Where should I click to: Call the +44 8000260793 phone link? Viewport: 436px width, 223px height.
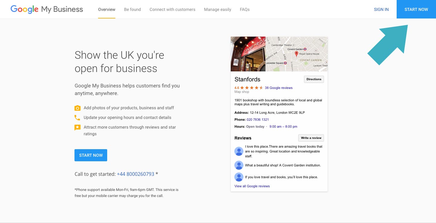[135, 174]
